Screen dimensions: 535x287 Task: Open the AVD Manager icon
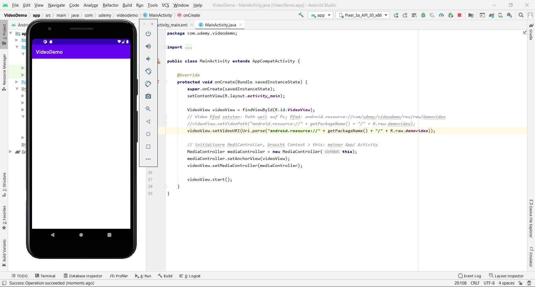[500, 15]
